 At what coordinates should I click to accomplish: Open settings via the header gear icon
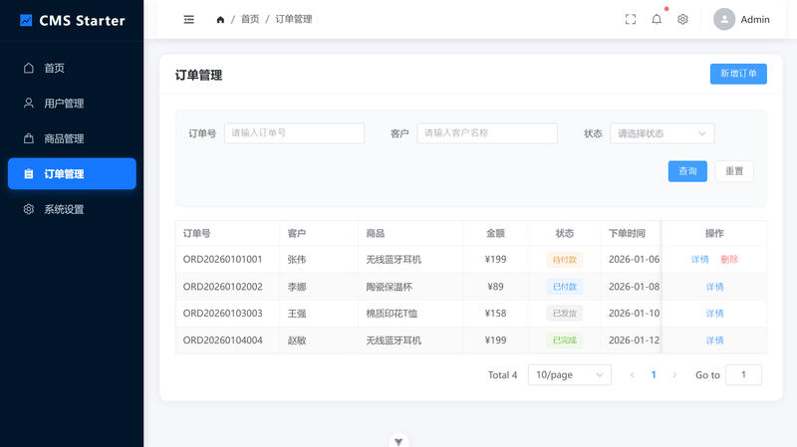coord(682,19)
